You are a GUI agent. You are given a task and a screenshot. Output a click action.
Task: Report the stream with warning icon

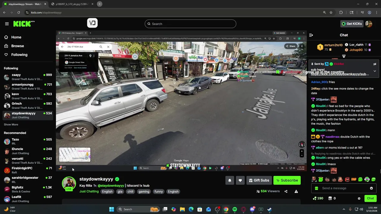[x=296, y=191]
